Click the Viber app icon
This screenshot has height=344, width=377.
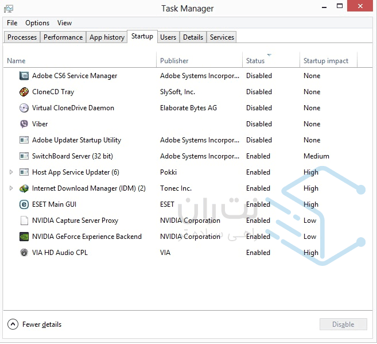pyautogui.click(x=24, y=124)
